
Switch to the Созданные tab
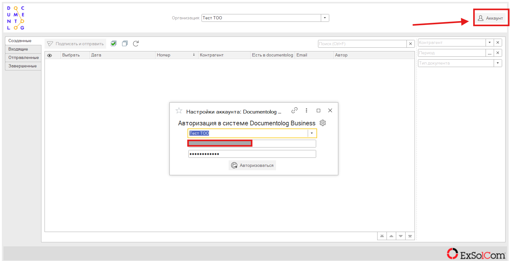click(x=23, y=41)
